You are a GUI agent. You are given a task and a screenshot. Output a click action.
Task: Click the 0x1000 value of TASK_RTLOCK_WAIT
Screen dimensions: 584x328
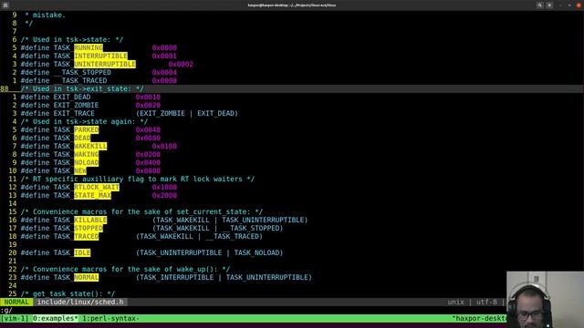click(x=164, y=187)
